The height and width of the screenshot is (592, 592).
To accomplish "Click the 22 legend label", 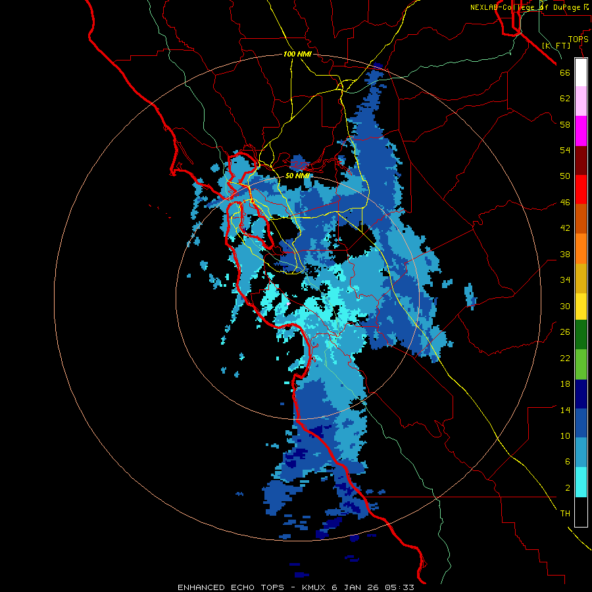I will click(565, 358).
